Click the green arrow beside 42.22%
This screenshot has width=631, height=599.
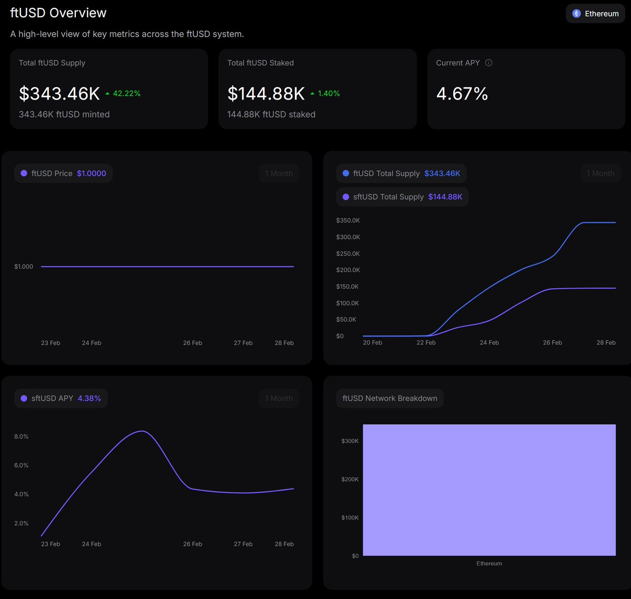point(108,94)
